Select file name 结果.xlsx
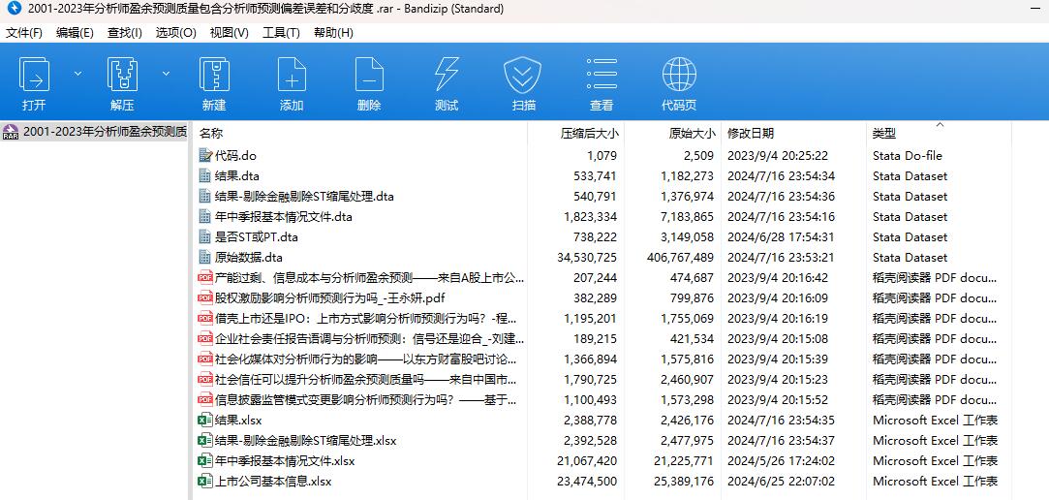Screen dimensions: 1049x500 [238, 421]
